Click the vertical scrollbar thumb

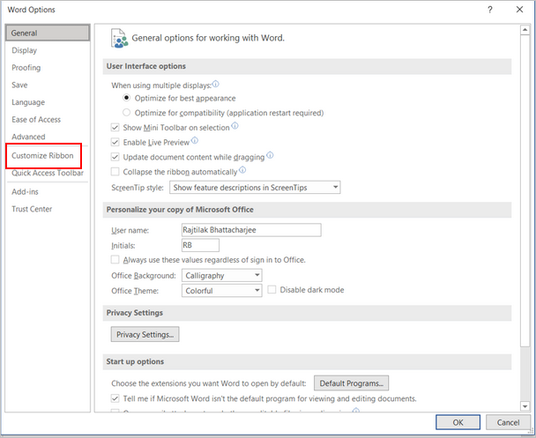pyautogui.click(x=525, y=190)
